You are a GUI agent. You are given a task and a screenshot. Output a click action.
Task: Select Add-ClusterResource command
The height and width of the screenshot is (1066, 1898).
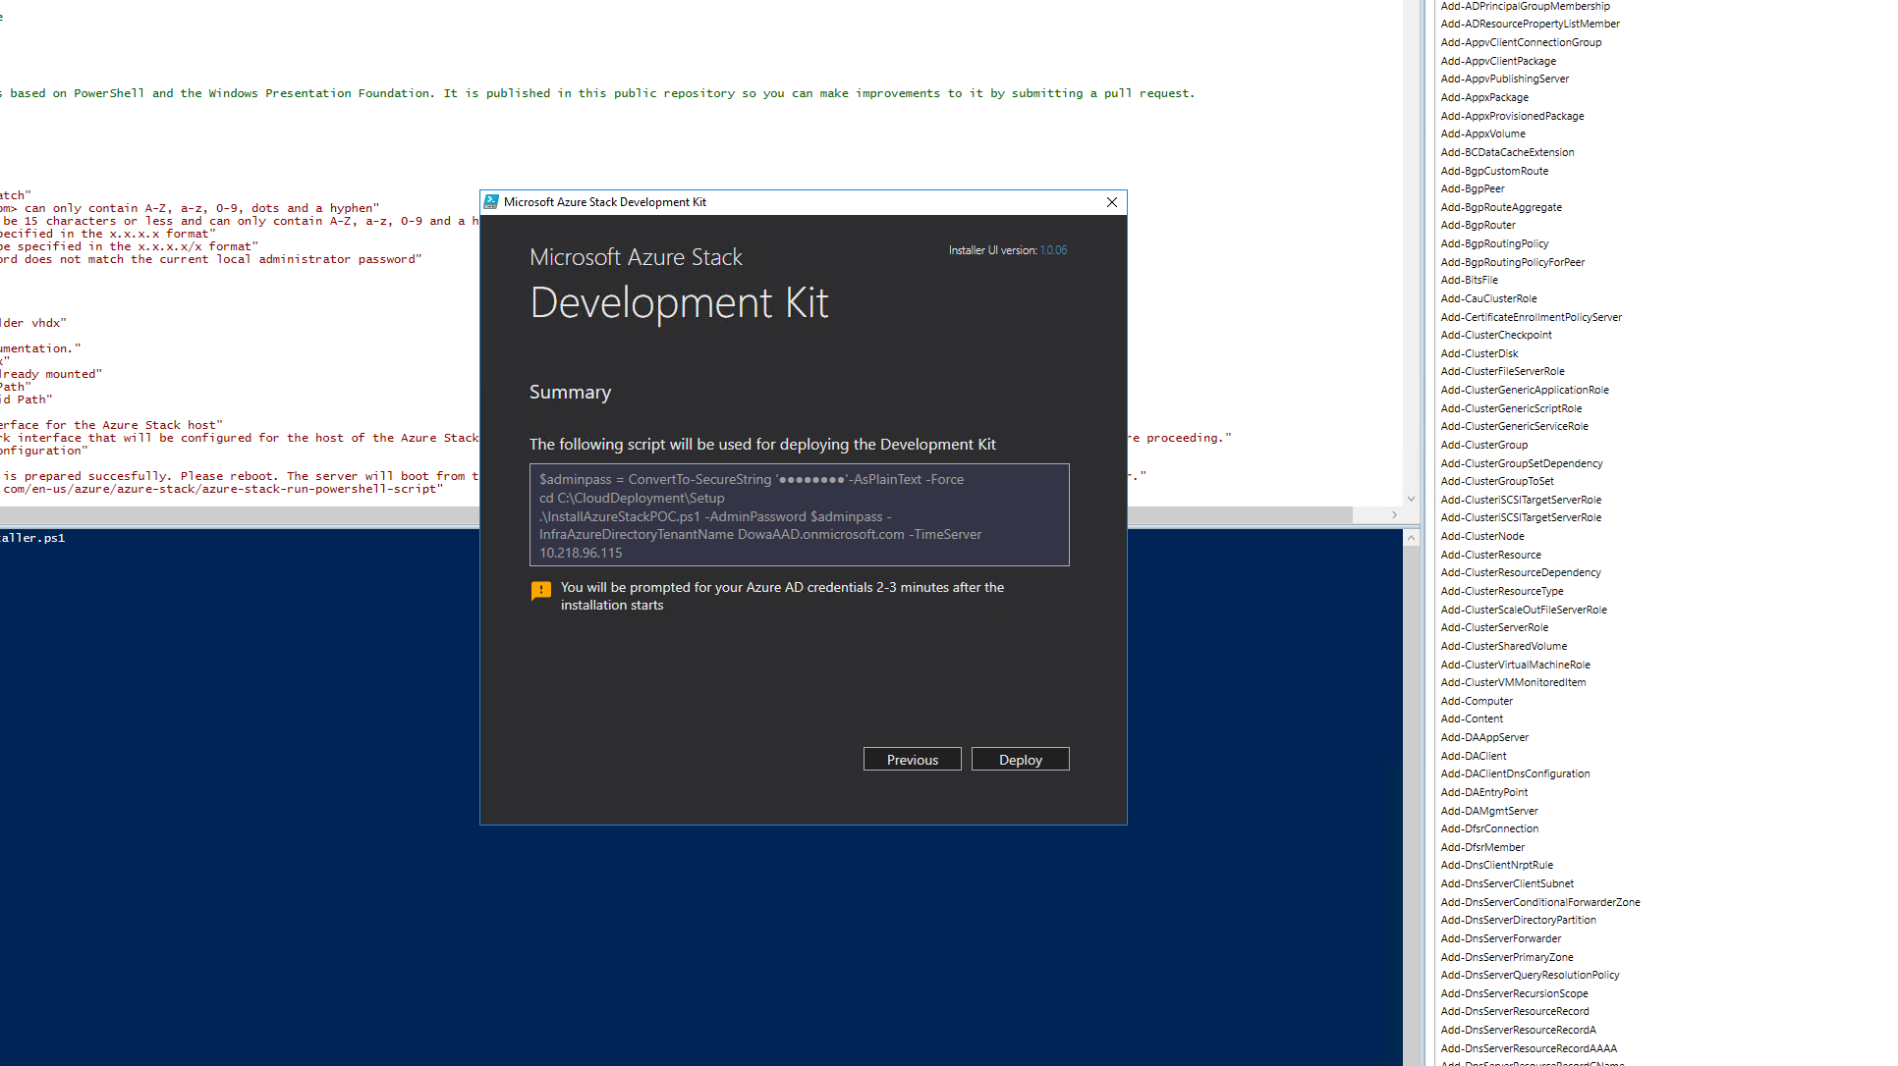pos(1490,555)
